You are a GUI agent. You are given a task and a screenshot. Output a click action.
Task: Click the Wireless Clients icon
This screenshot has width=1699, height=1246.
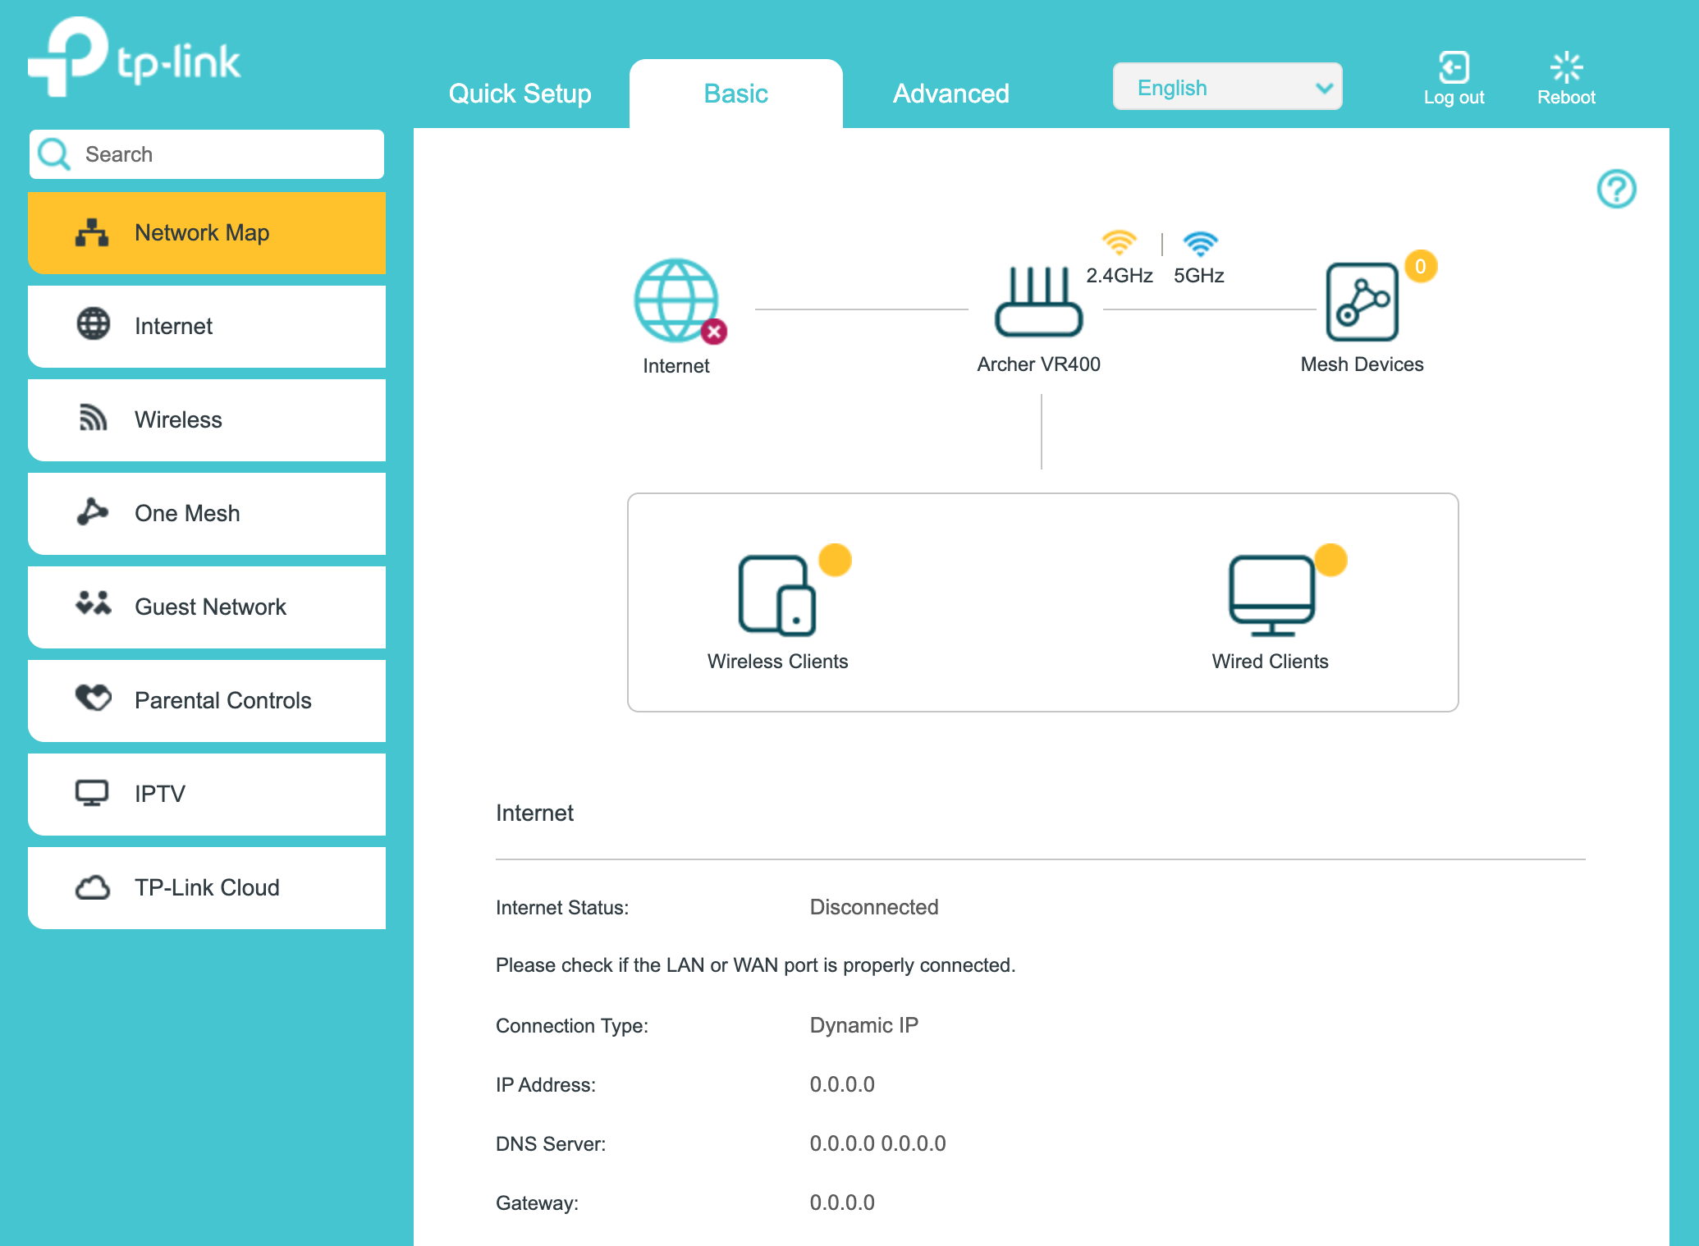click(x=776, y=596)
